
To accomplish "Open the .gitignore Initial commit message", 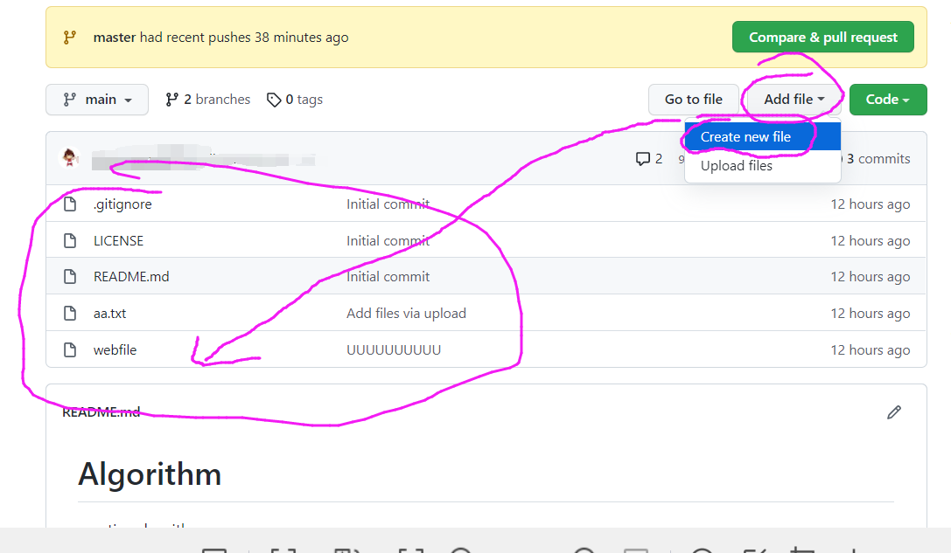I will click(388, 204).
